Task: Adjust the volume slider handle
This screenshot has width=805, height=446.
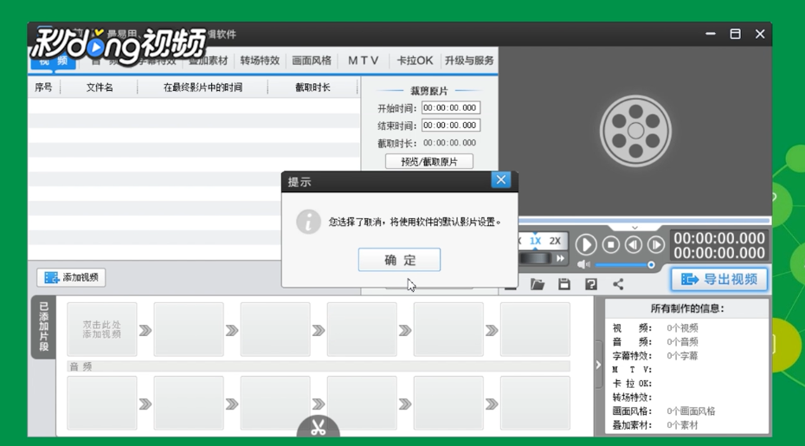Action: pos(651,265)
